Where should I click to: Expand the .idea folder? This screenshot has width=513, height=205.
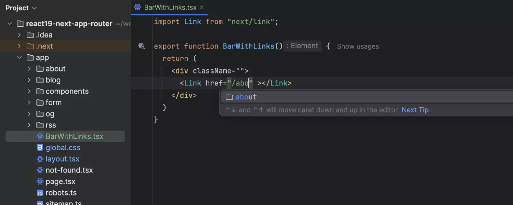[x=19, y=35]
